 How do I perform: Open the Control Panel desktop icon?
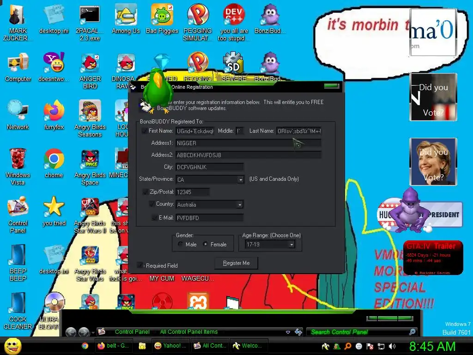tap(18, 215)
